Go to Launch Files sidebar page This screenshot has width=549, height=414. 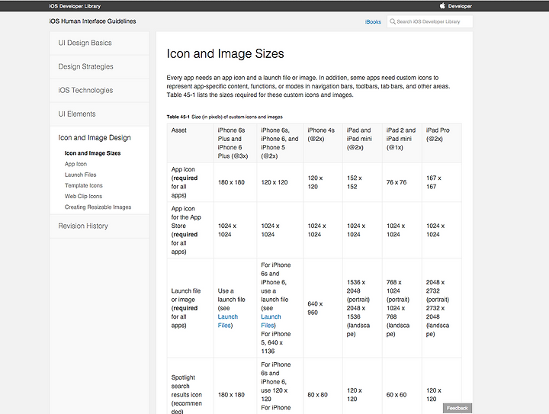[80, 175]
